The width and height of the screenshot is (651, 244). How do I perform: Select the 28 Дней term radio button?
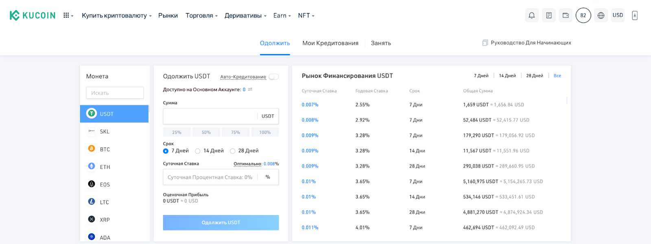click(x=233, y=151)
